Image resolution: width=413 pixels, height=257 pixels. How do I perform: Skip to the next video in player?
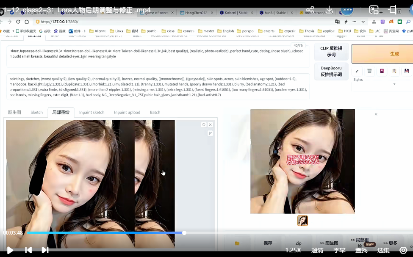tap(45, 250)
